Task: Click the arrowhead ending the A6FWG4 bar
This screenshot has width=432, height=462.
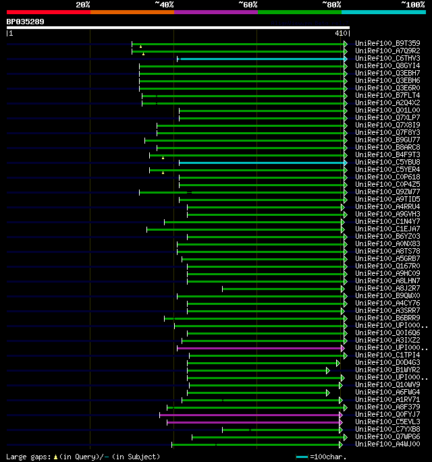Action: [x=327, y=393]
